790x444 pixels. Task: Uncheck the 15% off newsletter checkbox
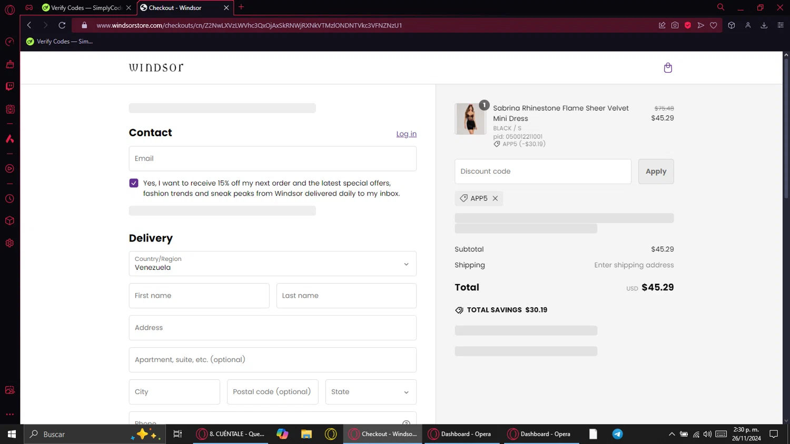(134, 183)
